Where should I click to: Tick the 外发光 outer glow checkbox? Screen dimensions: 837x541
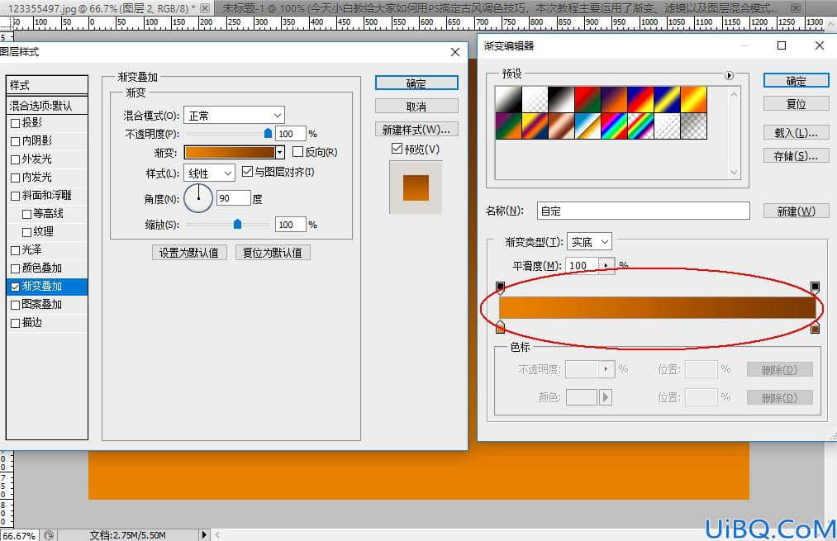[x=16, y=159]
